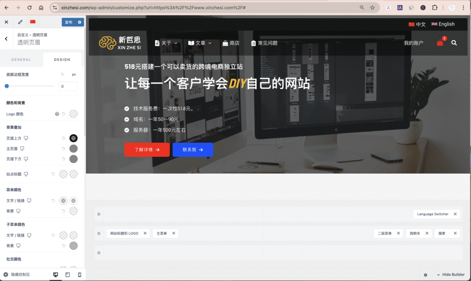Screen dimensions: 471x281
Task: Close the customizer with the X icon
Action: tap(6, 22)
